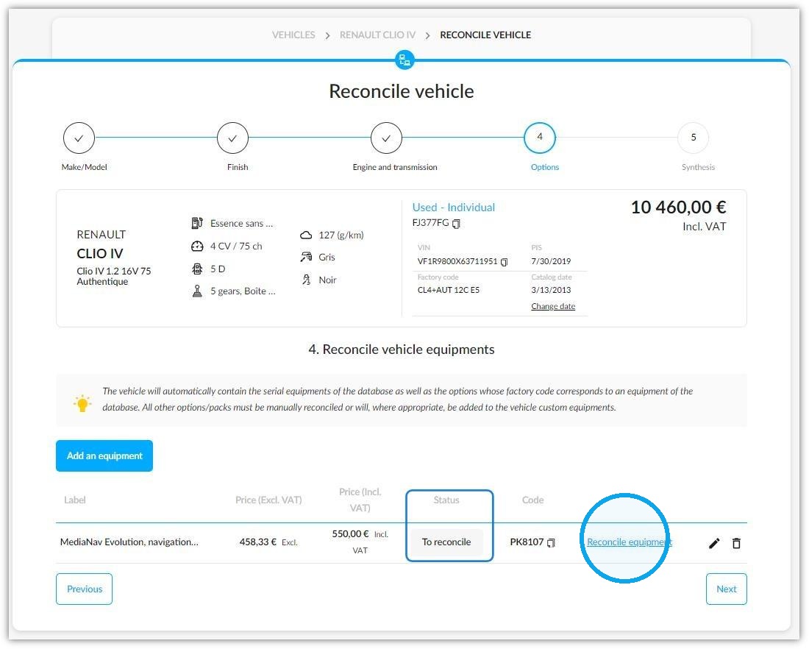Click the Add an equipment button

pos(104,456)
